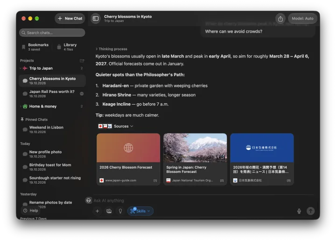336x241 pixels.
Task: Open New profile photo chat
Action: (52, 154)
